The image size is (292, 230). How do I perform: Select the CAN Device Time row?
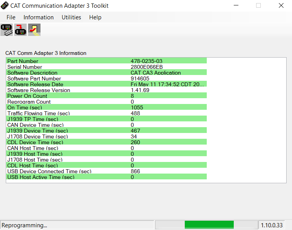(x=106, y=124)
